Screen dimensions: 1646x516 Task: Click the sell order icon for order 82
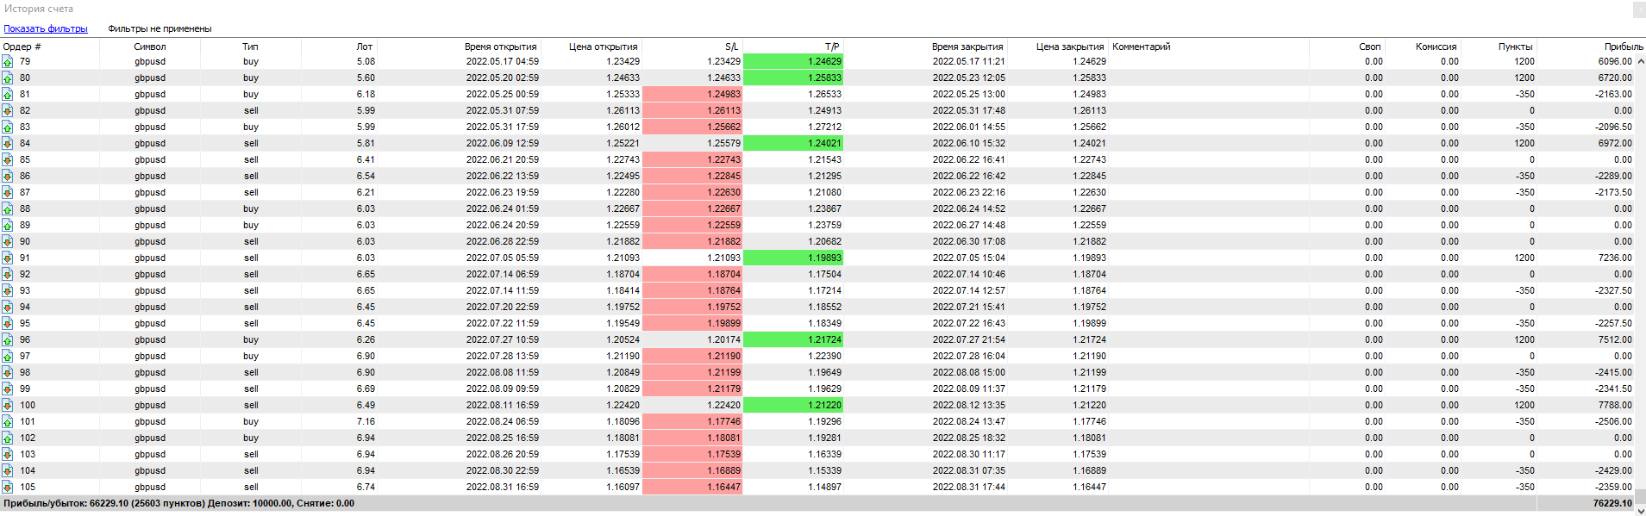point(7,111)
